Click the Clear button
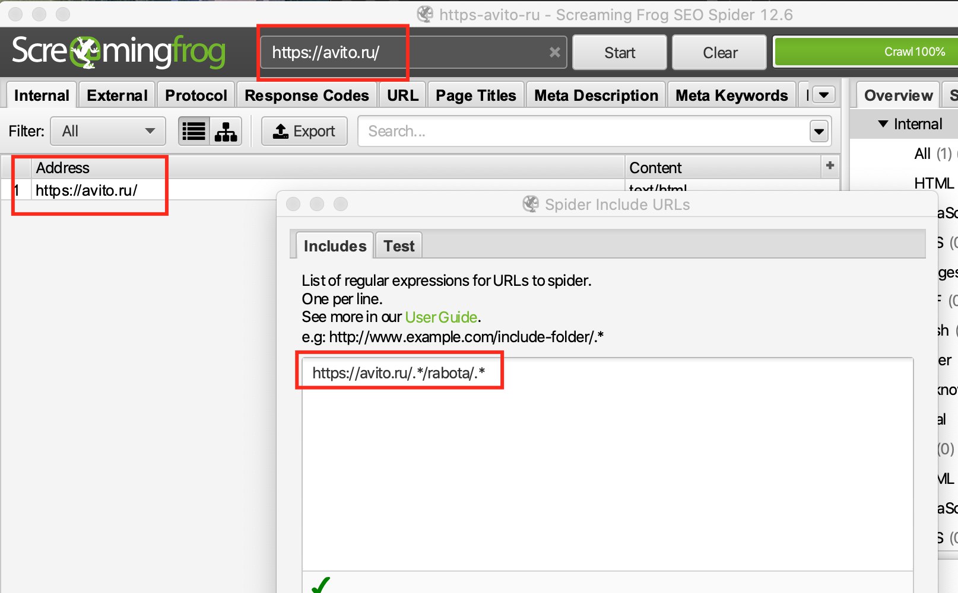The height and width of the screenshot is (593, 958). click(x=720, y=53)
